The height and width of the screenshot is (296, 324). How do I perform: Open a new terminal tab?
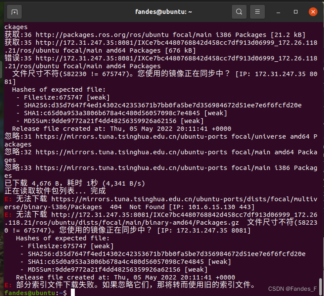pyautogui.click(x=14, y=12)
